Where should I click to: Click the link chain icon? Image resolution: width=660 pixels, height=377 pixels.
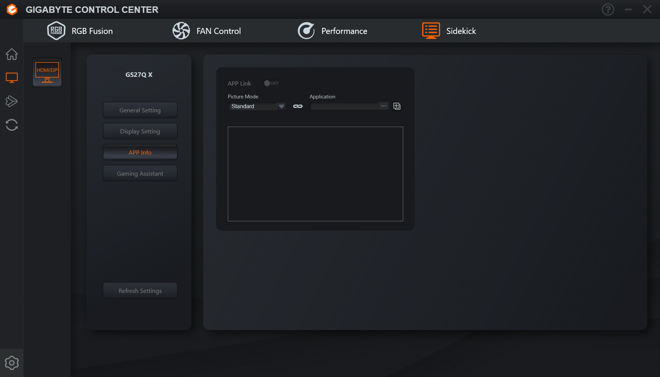pos(298,106)
